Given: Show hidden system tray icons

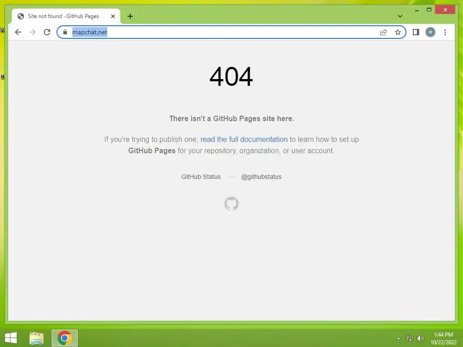Looking at the screenshot, I should (x=398, y=338).
